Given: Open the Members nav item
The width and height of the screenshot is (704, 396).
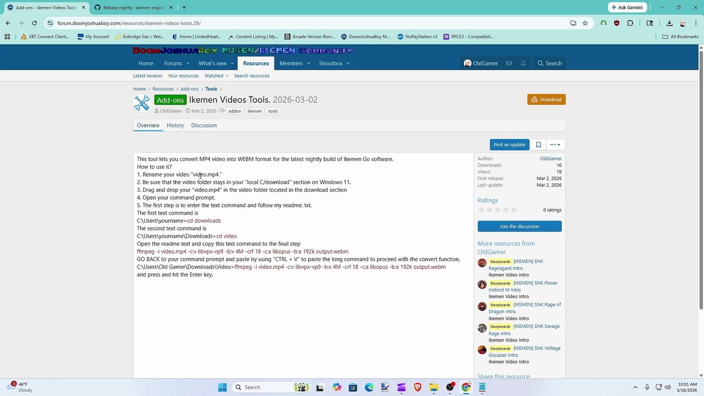Looking at the screenshot, I should pos(291,63).
